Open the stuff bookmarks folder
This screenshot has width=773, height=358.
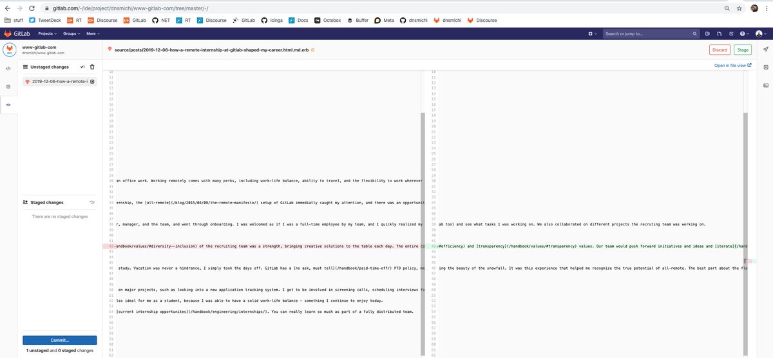[13, 20]
